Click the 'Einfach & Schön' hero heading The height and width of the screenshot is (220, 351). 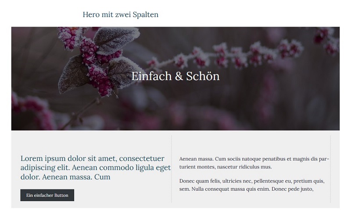[x=175, y=76]
